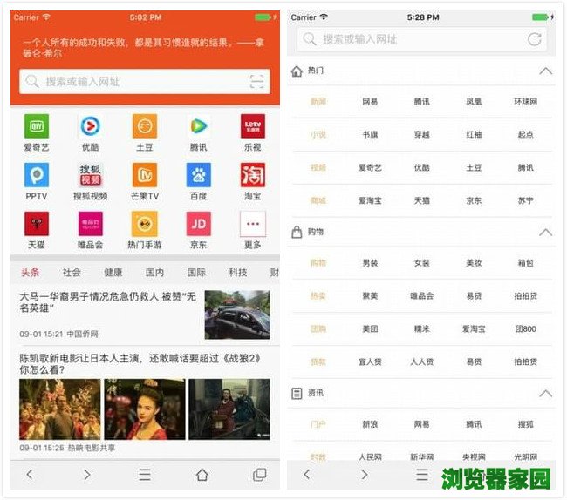
Task: Select the 科技 news tab
Action: click(x=238, y=273)
